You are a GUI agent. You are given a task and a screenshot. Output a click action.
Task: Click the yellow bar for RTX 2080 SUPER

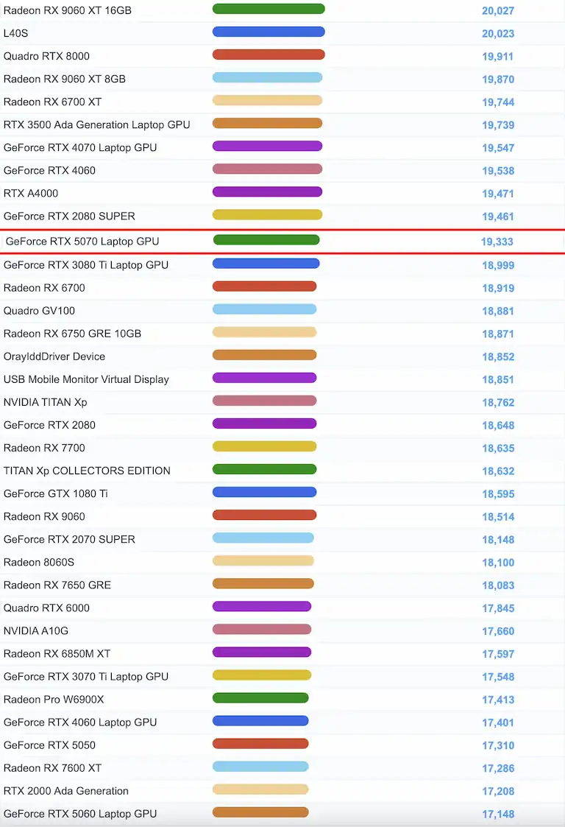pos(267,214)
